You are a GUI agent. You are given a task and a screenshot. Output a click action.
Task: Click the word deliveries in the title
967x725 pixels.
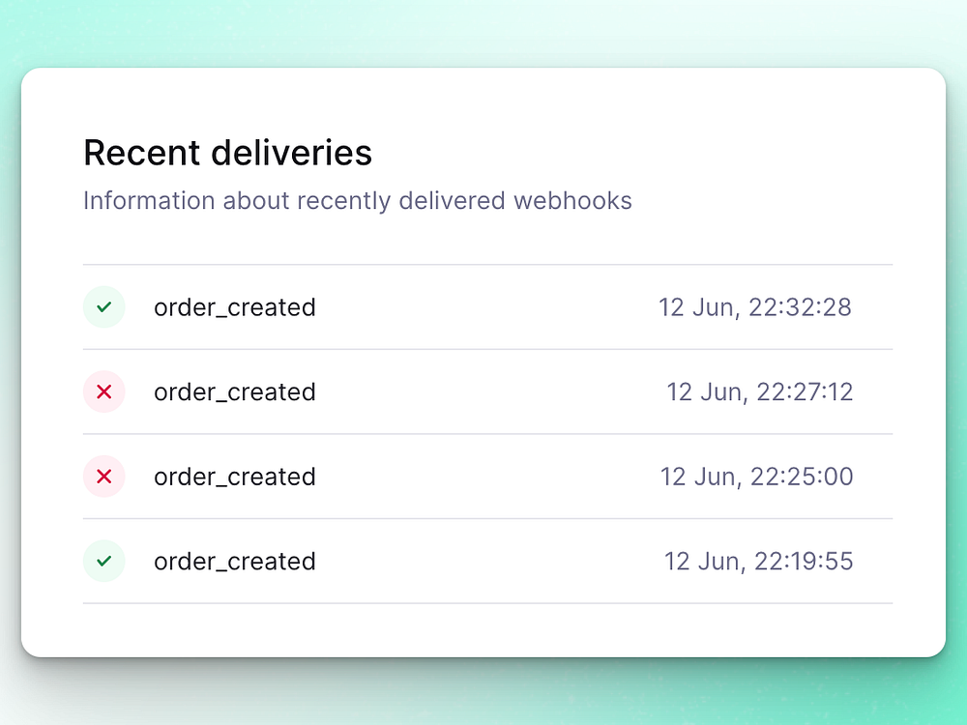tap(292, 153)
